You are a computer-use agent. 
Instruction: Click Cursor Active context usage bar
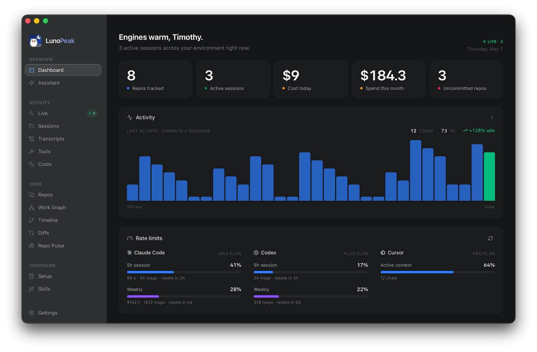(437, 272)
